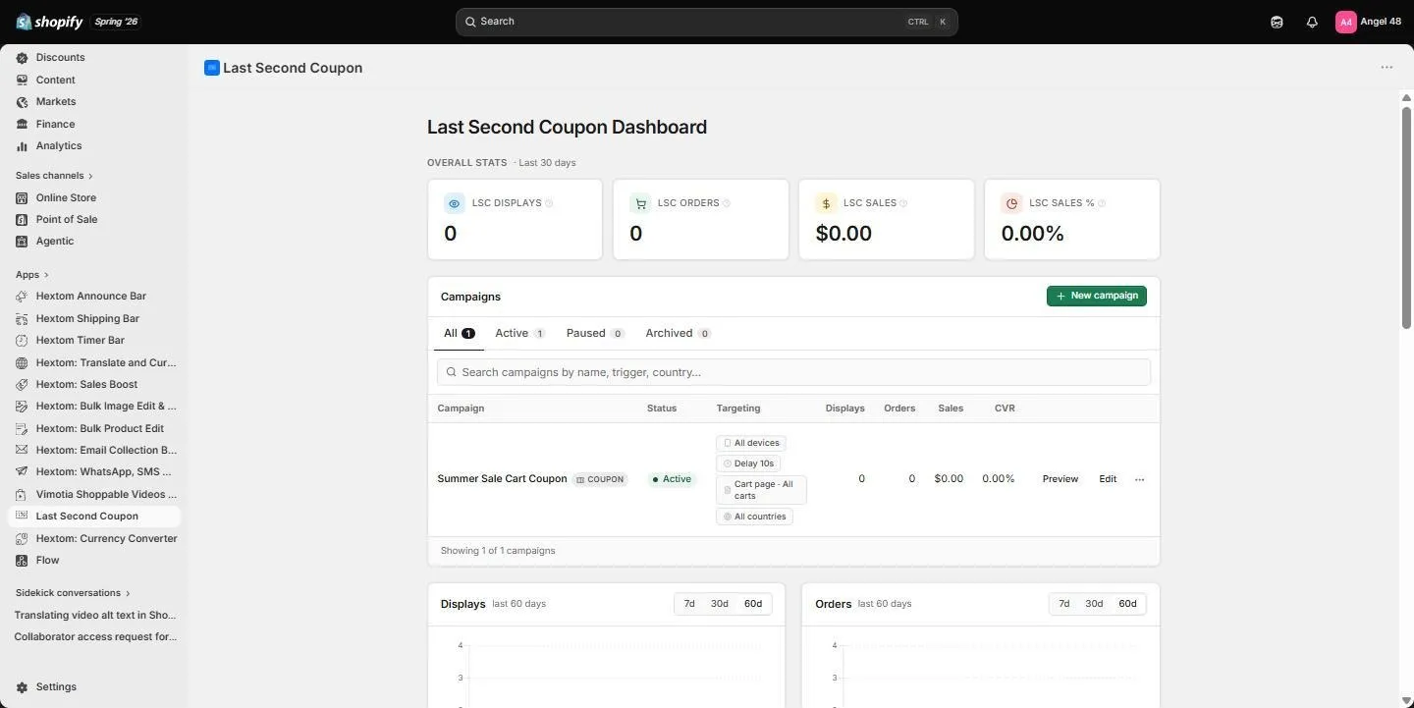
Task: Switch to the Archived campaigns tab
Action: coord(678,334)
